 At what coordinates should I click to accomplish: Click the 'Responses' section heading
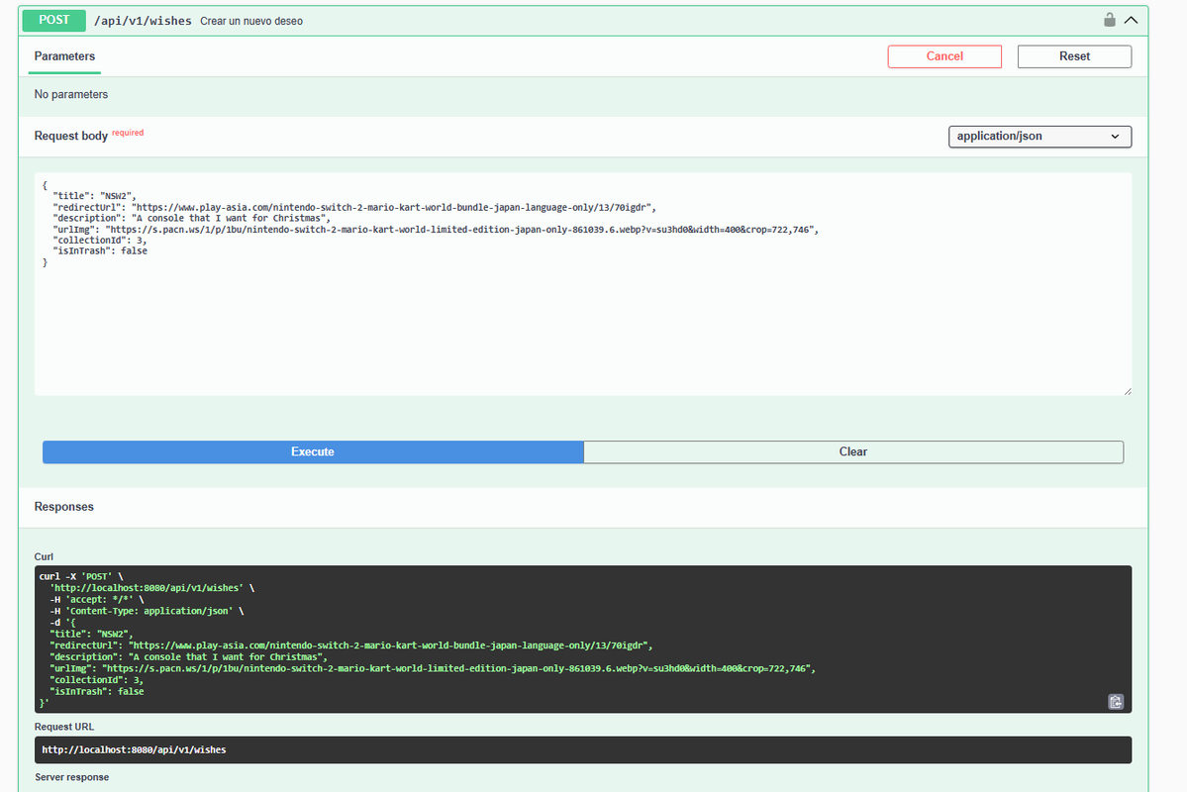click(63, 507)
